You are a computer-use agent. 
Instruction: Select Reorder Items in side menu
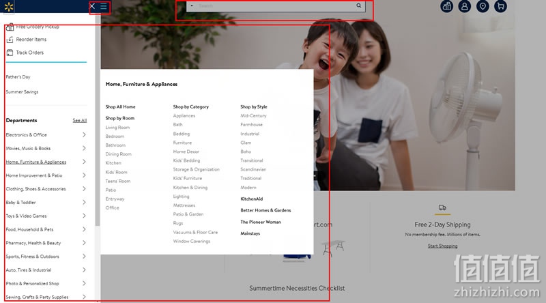(31, 40)
